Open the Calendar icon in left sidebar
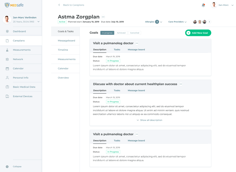 7,68
